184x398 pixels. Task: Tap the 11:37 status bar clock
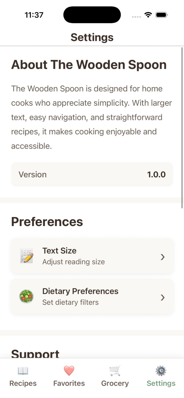pos(34,15)
